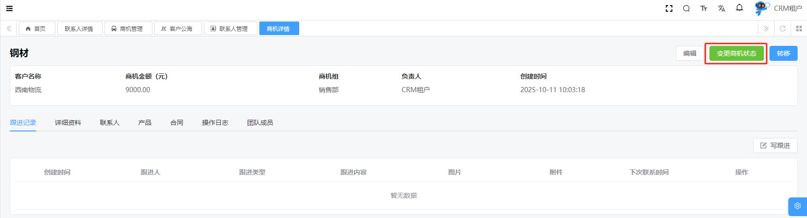Switch to the 客户公海 page tab
Image resolution: width=807 pixels, height=218 pixels.
pyautogui.click(x=177, y=29)
